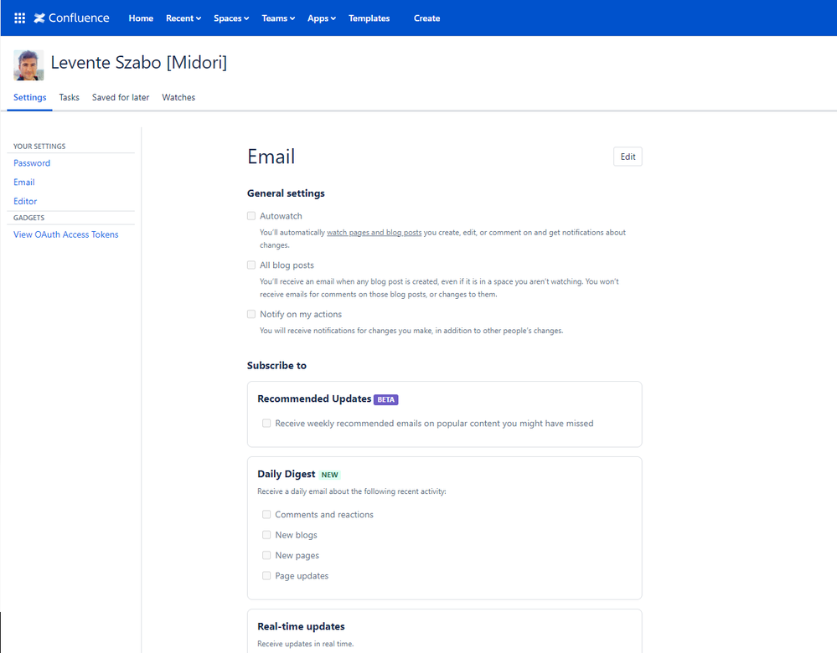Follow the watch pages and blog posts link
837x653 pixels.
375,233
